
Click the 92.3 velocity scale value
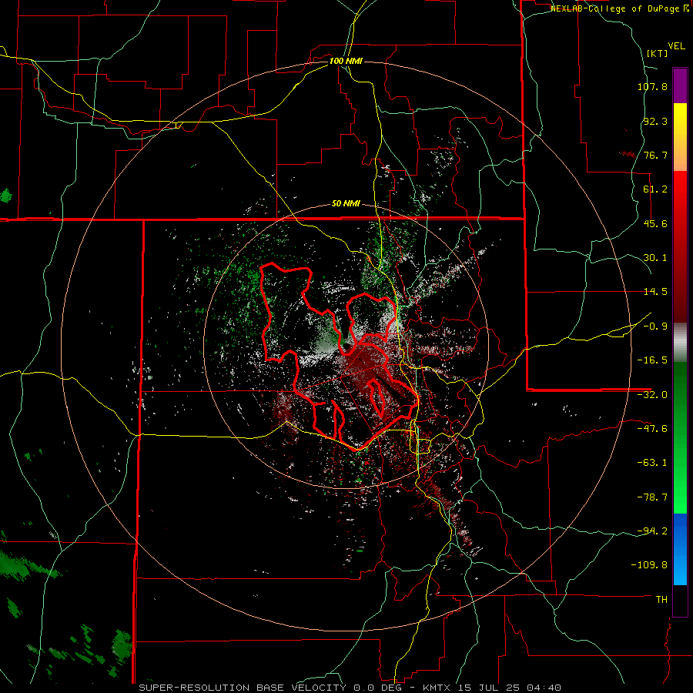point(655,121)
